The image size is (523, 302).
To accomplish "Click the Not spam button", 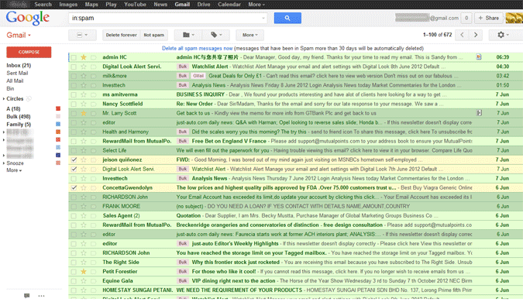I will (153, 35).
